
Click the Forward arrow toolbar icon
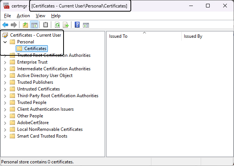pyautogui.click(x=14, y=25)
